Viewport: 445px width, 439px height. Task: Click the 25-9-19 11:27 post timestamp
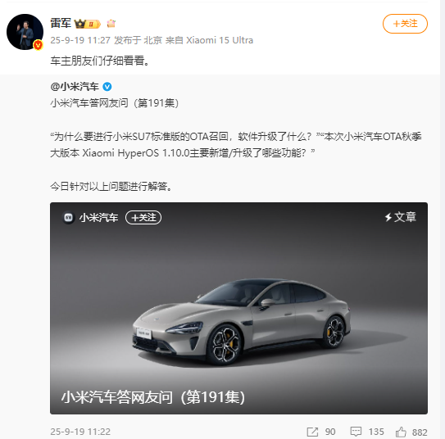(80, 40)
